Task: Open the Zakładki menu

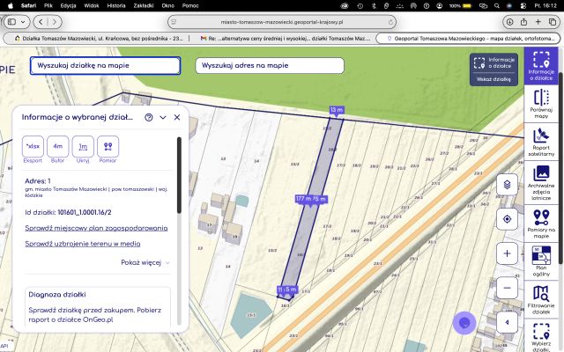Action: coord(144,5)
